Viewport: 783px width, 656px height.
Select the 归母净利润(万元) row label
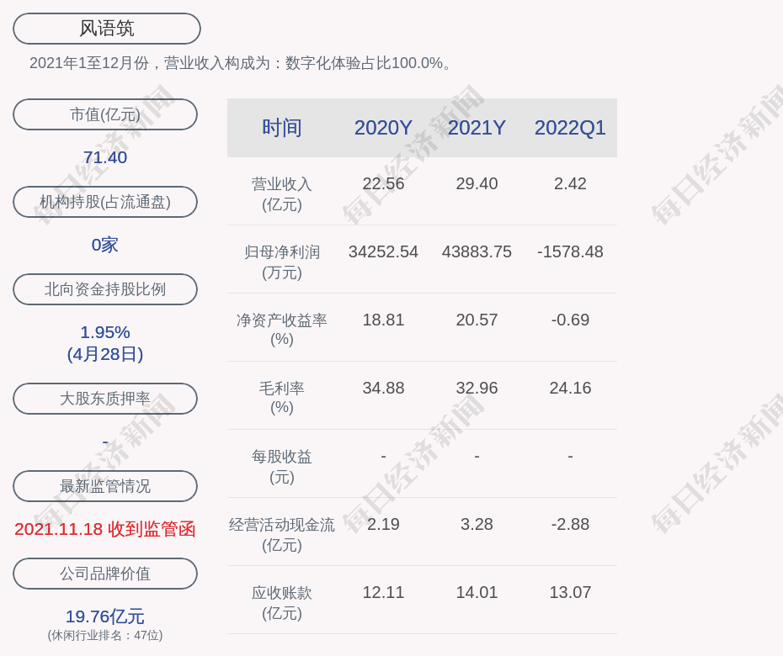282,262
